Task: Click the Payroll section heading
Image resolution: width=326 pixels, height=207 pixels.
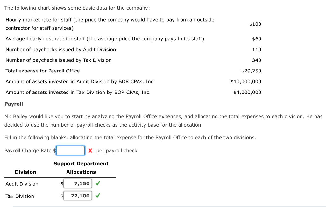Action: point(14,104)
